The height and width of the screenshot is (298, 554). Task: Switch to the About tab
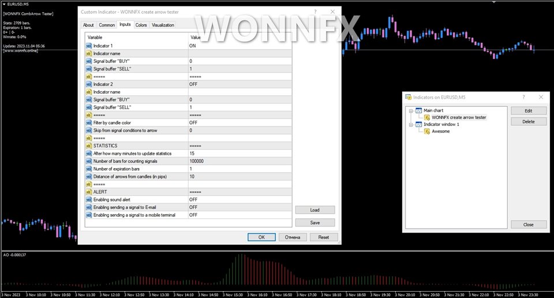pyautogui.click(x=88, y=25)
